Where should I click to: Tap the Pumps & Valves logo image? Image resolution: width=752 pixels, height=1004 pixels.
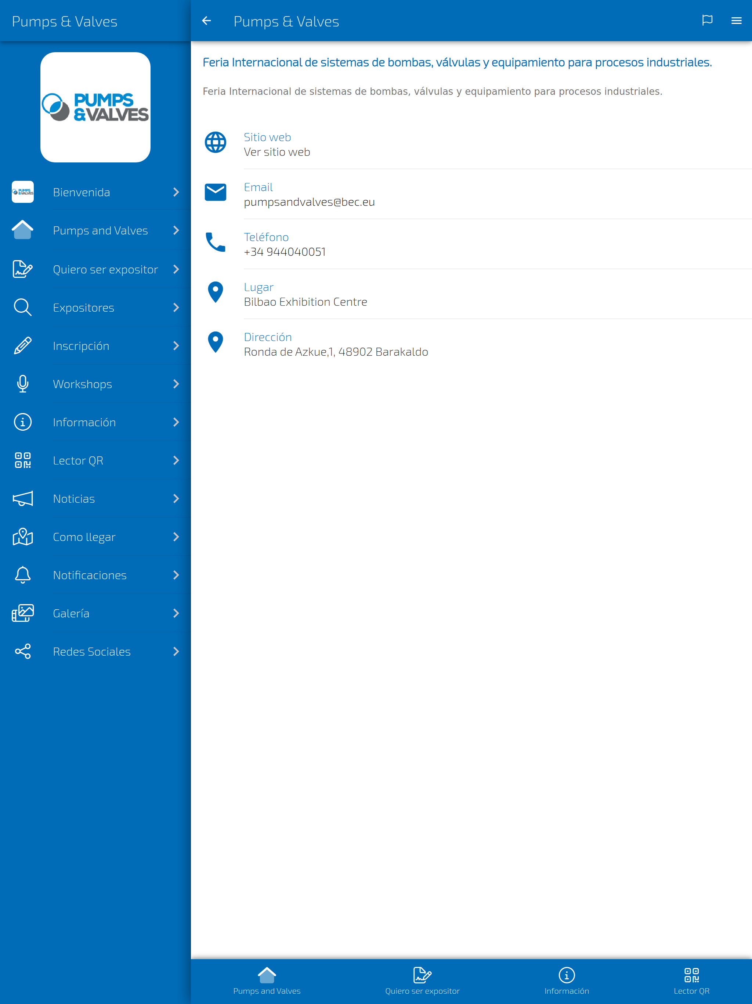95,107
